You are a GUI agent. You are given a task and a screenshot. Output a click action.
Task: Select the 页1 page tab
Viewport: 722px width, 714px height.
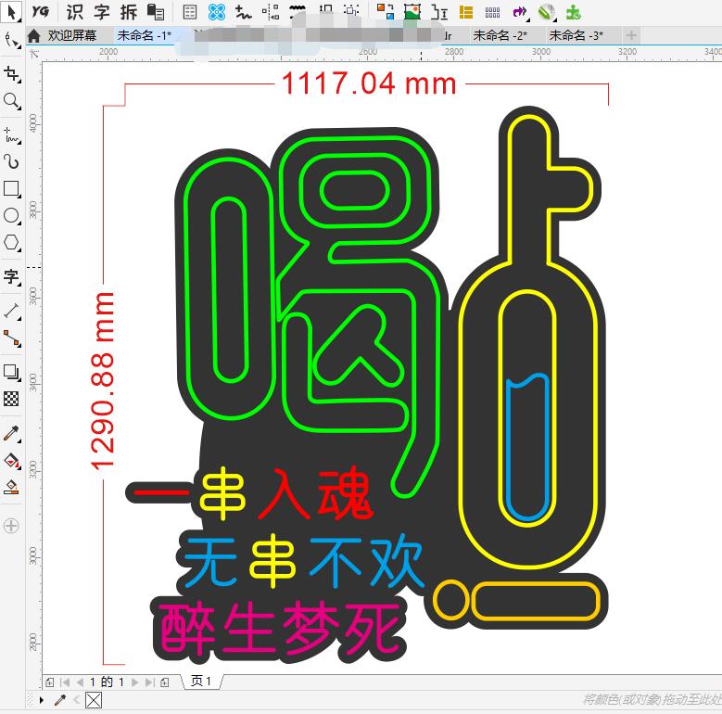(x=202, y=681)
